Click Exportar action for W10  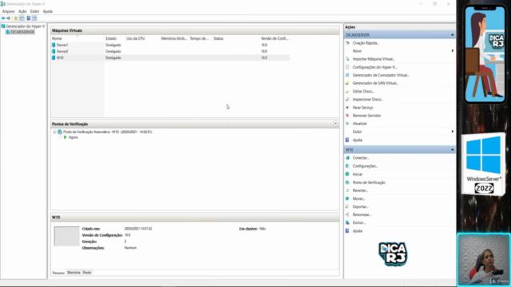pos(360,206)
